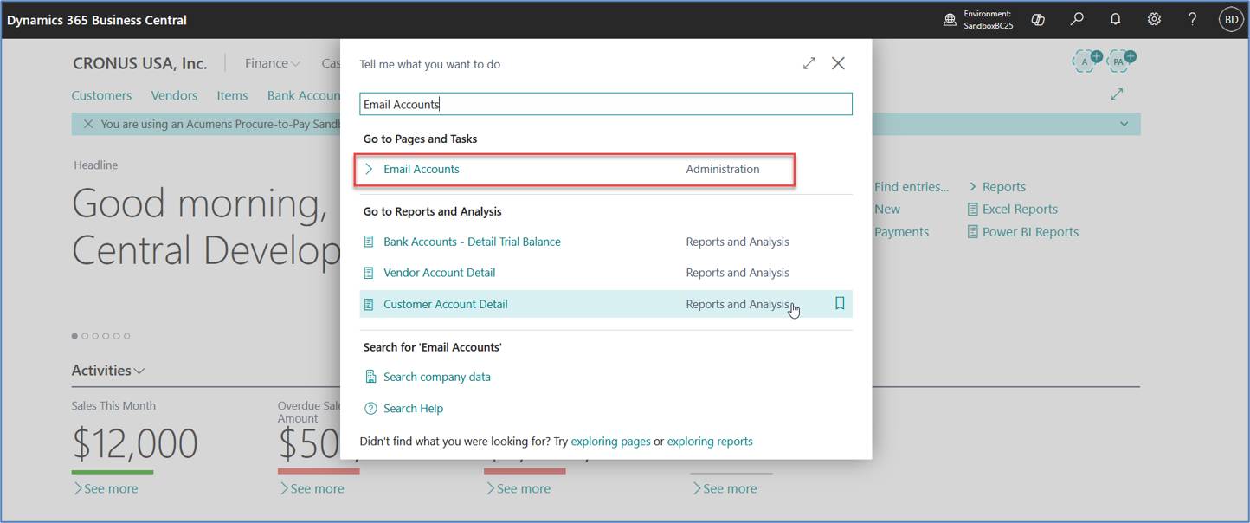Open the Items navigation item

click(x=232, y=95)
